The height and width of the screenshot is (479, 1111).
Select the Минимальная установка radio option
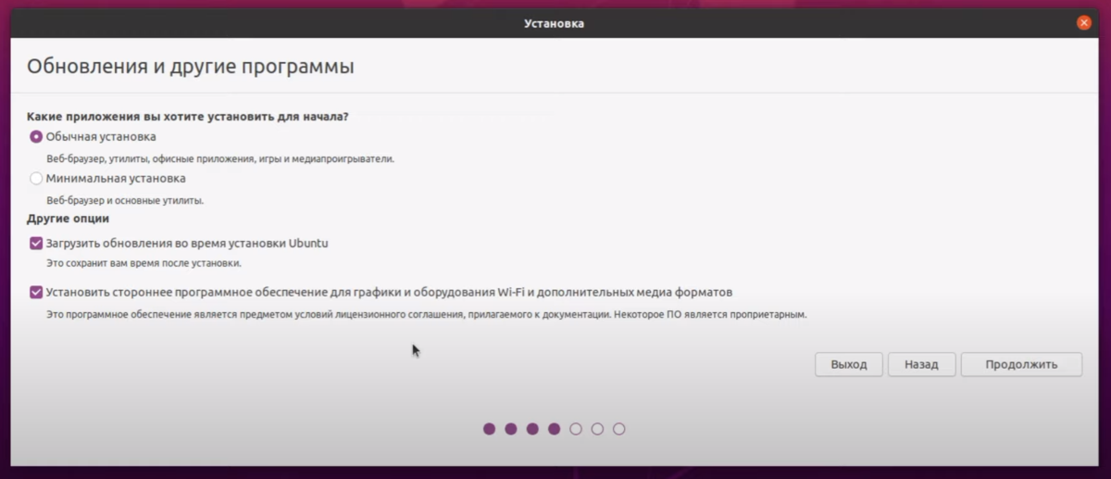pyautogui.click(x=36, y=178)
